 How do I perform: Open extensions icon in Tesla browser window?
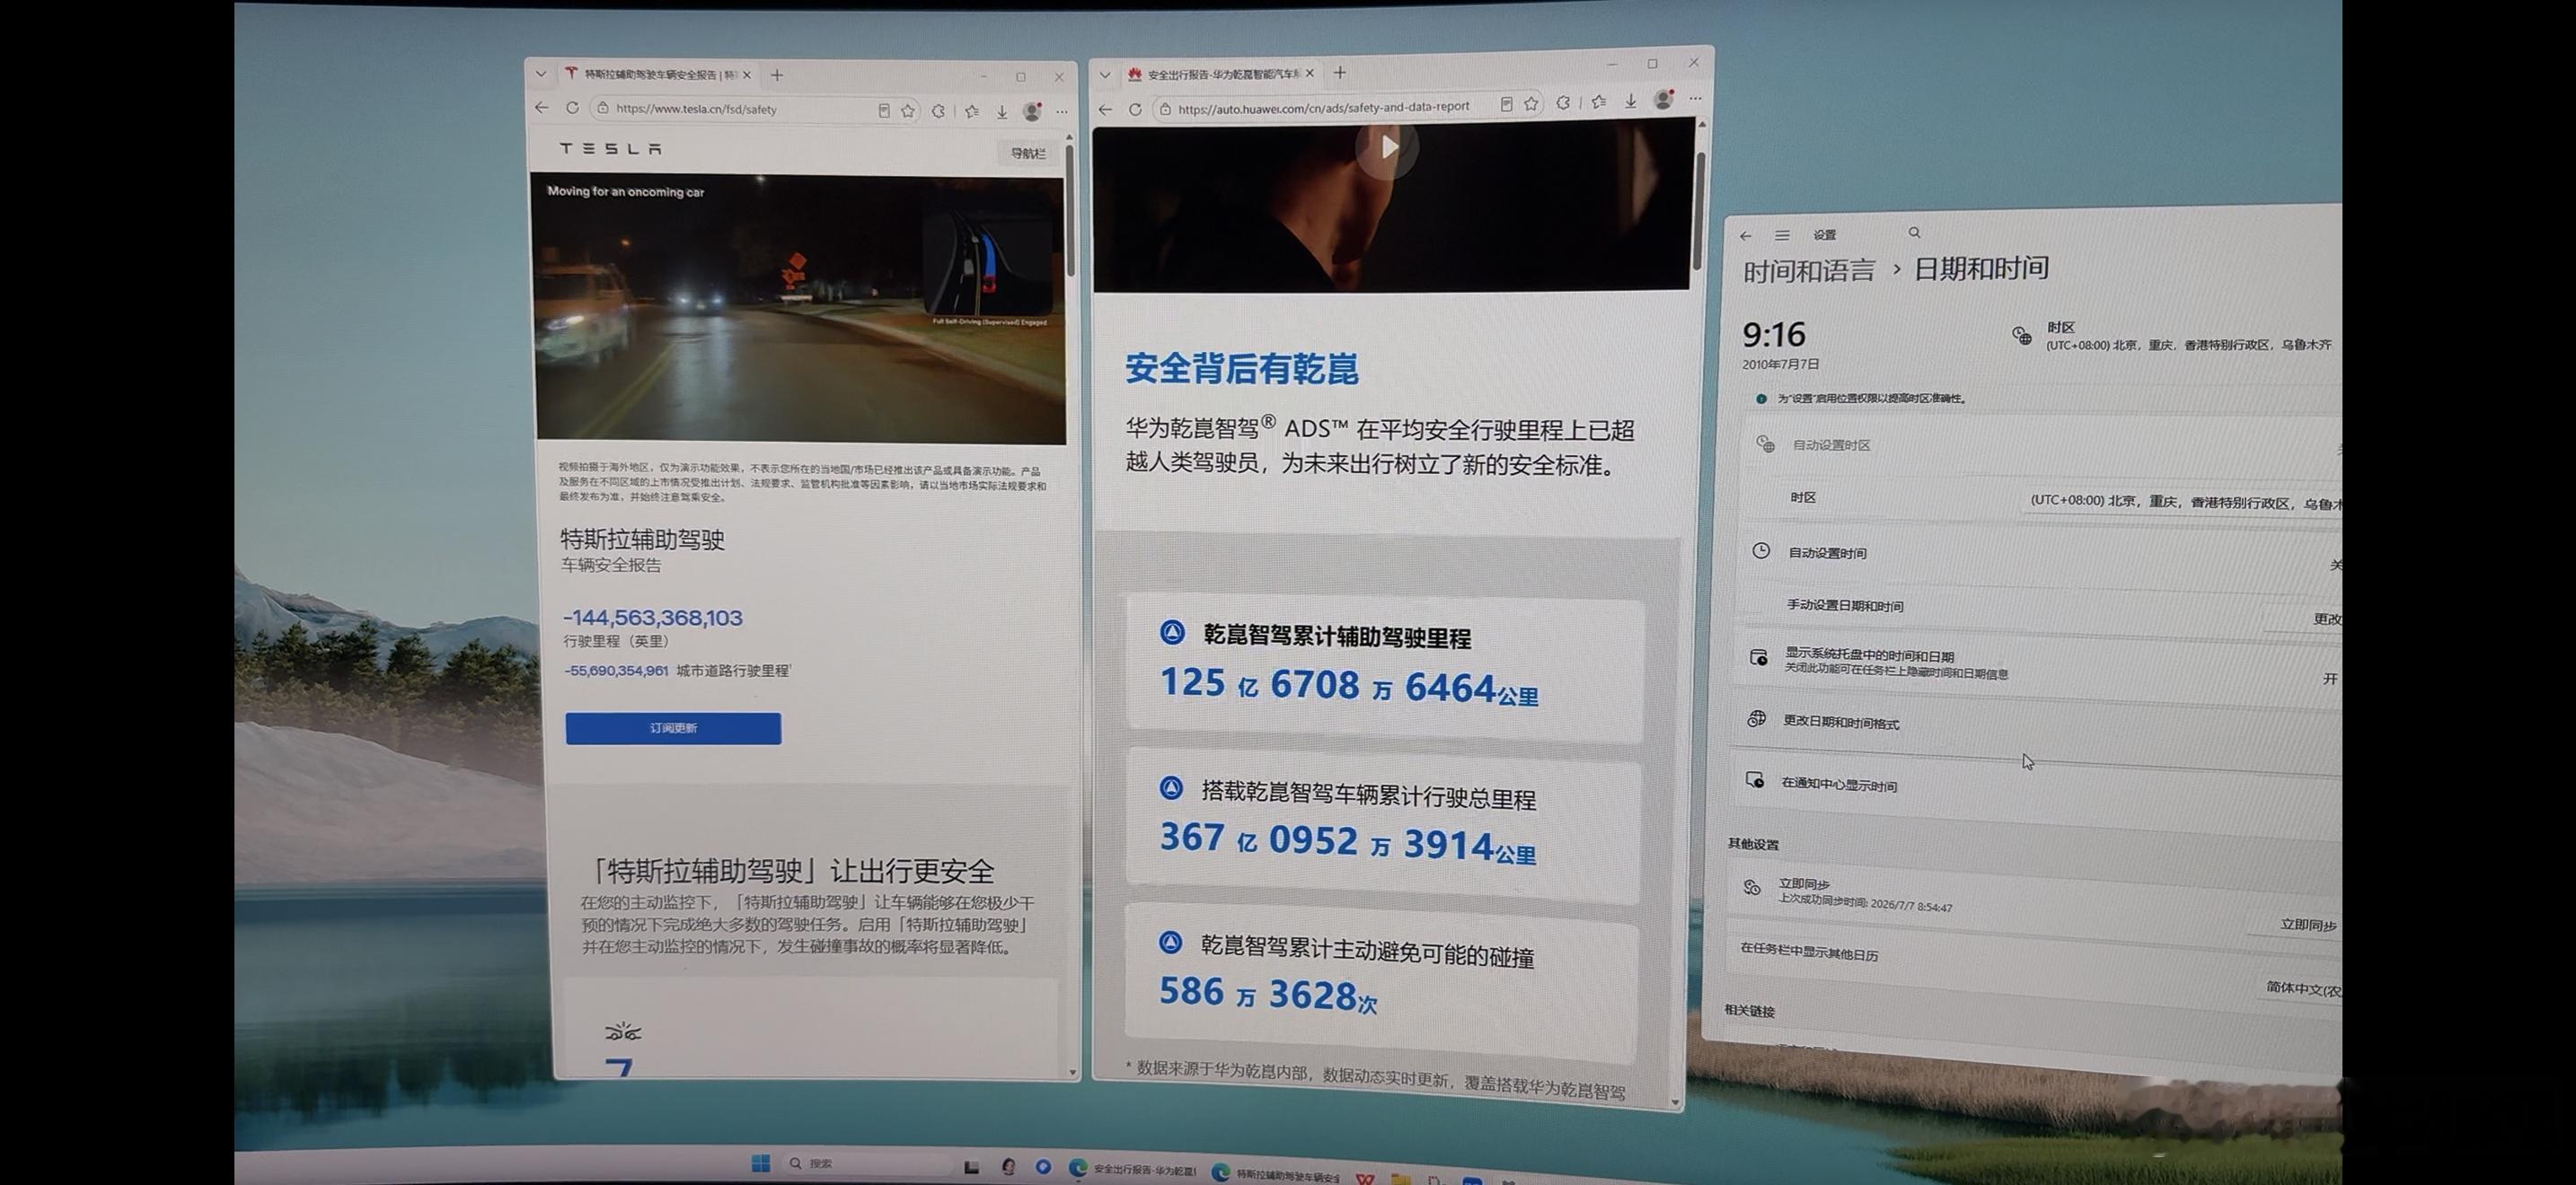click(x=938, y=111)
